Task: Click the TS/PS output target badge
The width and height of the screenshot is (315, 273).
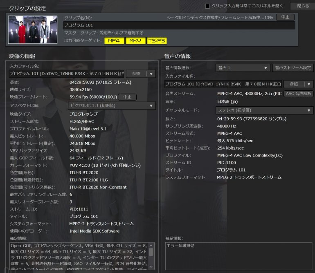Action: pos(157,41)
